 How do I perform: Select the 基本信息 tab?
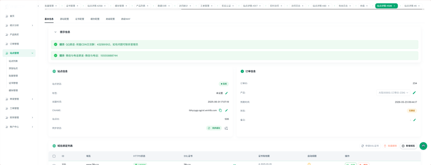pos(49,19)
